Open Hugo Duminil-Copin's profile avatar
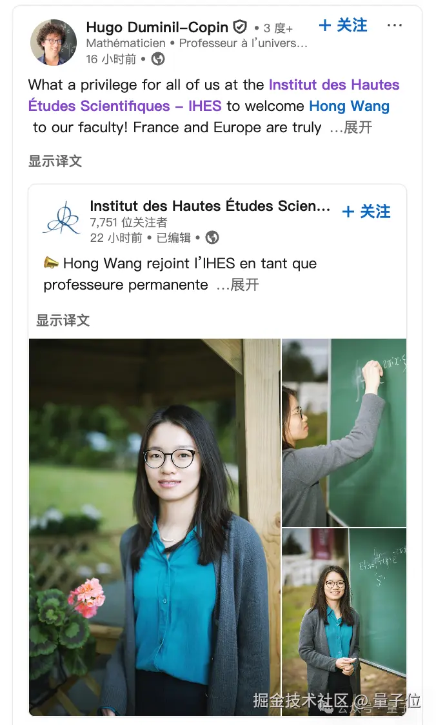 click(54, 43)
